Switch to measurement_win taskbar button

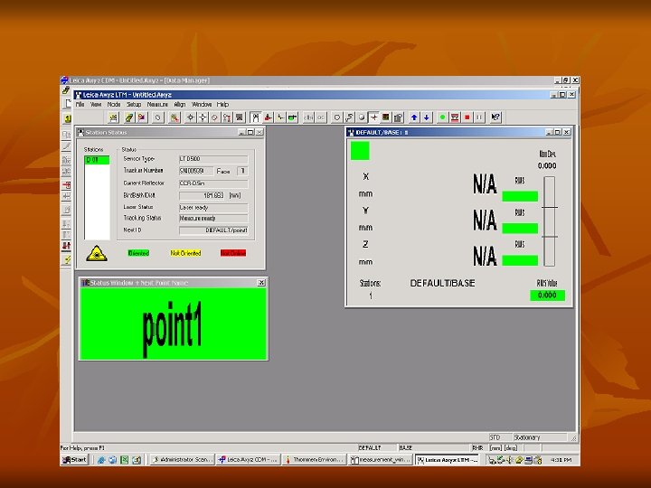tap(381, 460)
